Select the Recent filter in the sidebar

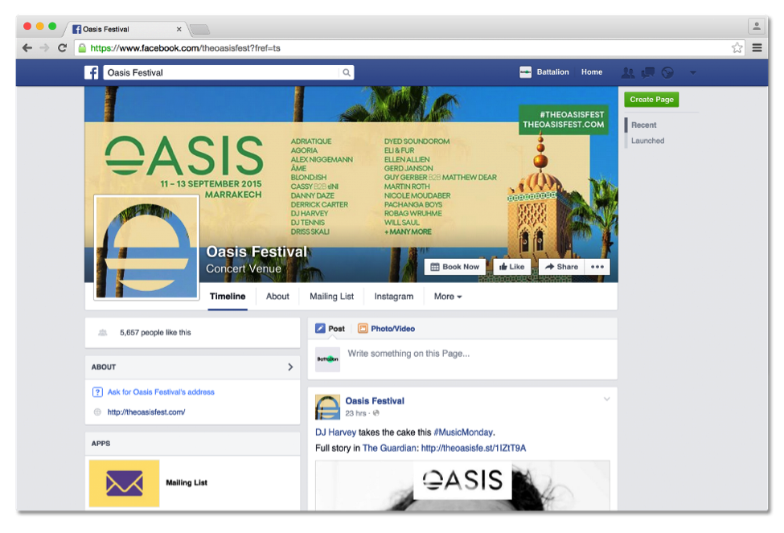[642, 125]
